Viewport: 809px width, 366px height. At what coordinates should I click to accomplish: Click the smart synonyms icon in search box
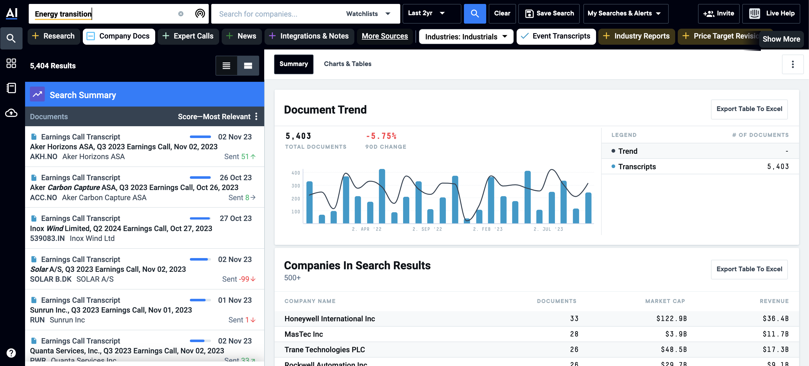click(200, 13)
